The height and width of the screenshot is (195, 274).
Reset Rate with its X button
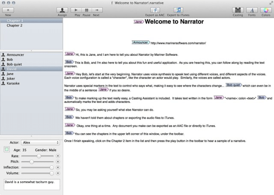[x=58, y=156]
